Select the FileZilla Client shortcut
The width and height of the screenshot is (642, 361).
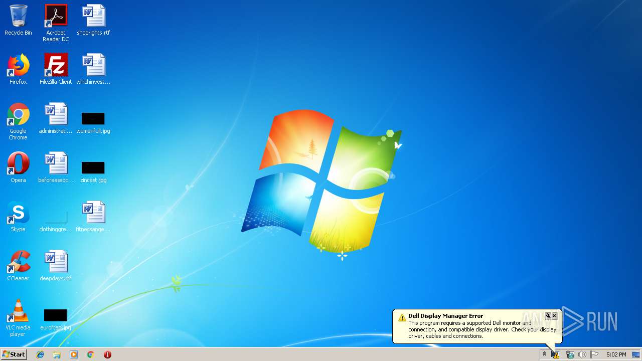click(56, 69)
